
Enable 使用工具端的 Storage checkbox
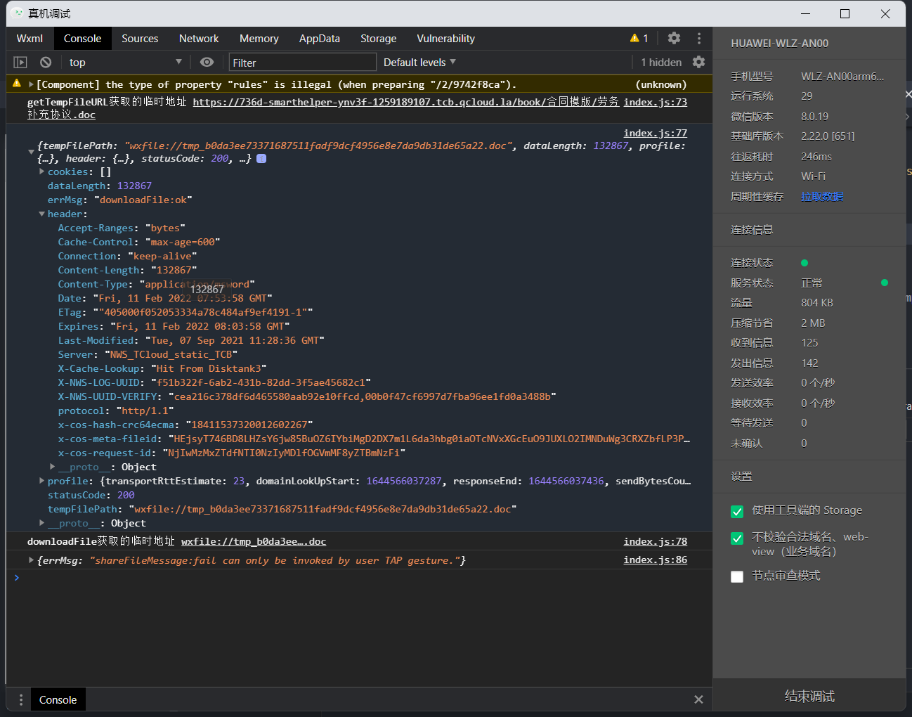pyautogui.click(x=737, y=511)
